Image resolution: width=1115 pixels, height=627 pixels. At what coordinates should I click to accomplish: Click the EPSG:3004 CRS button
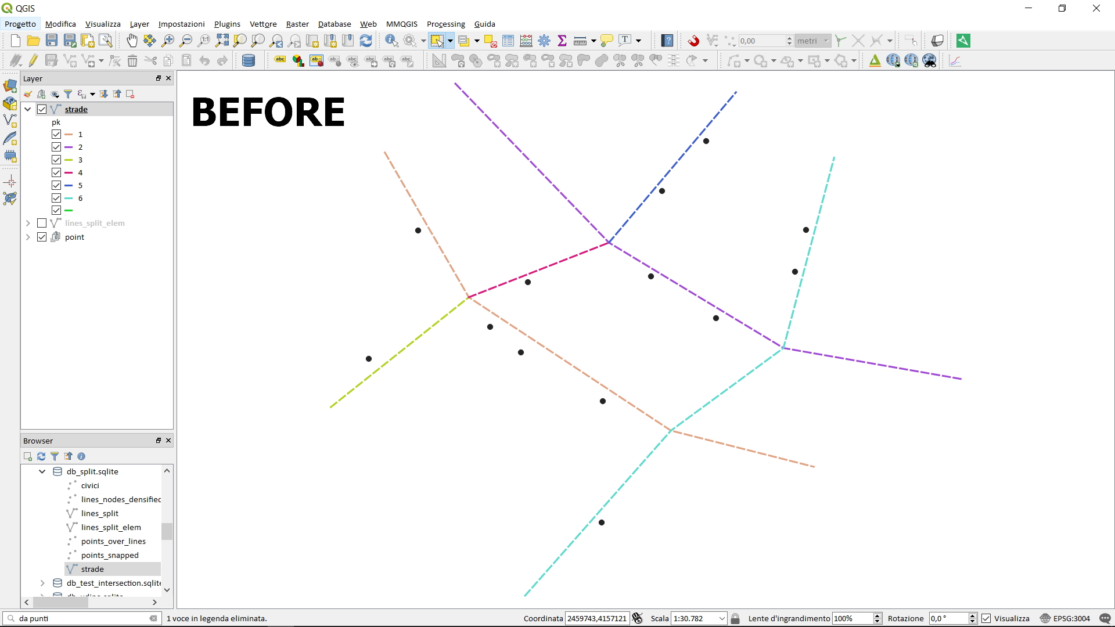pyautogui.click(x=1065, y=618)
